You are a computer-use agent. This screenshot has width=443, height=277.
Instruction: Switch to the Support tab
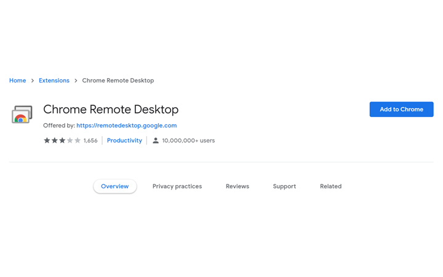[284, 187]
